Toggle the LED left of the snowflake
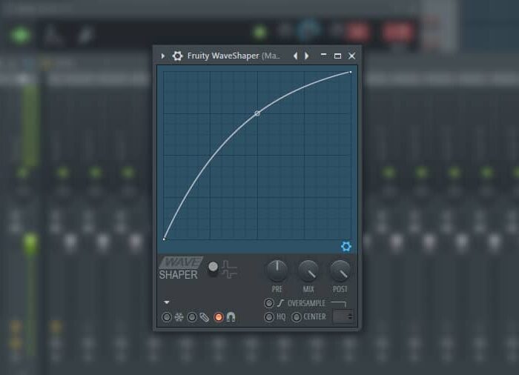519x375 pixels. (167, 317)
